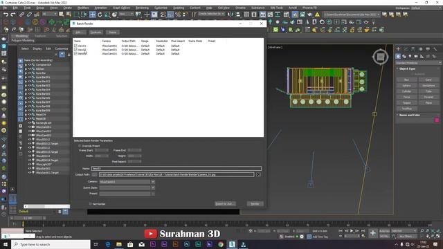
Task: Click the Undo arrow in main toolbar
Action: click(x=6, y=15)
